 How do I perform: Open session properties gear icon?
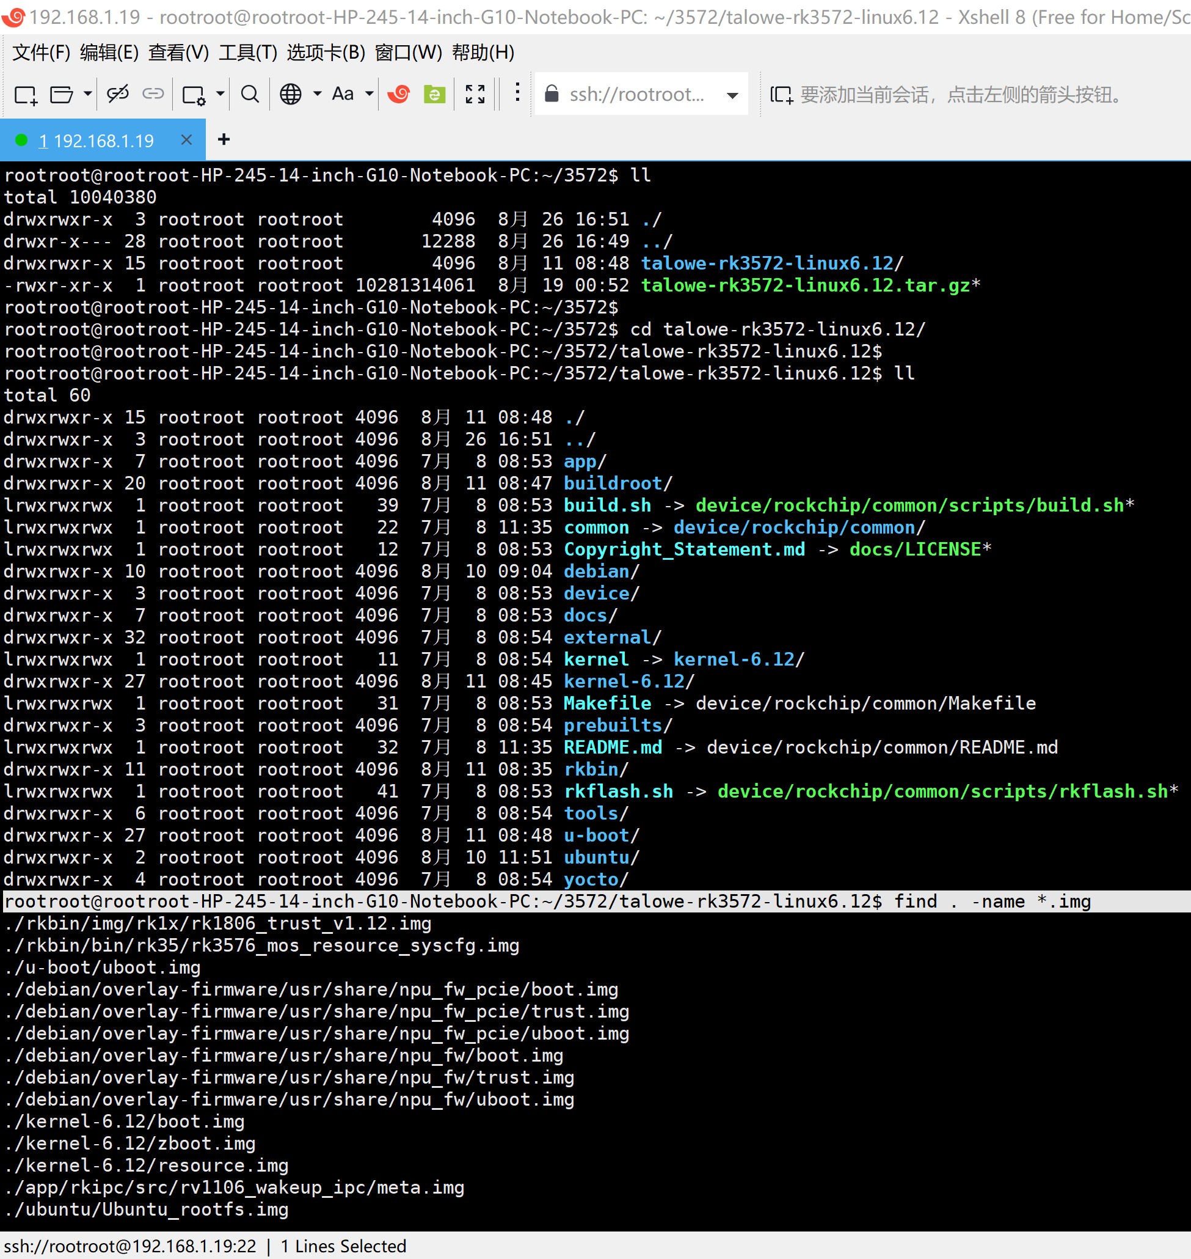(194, 95)
